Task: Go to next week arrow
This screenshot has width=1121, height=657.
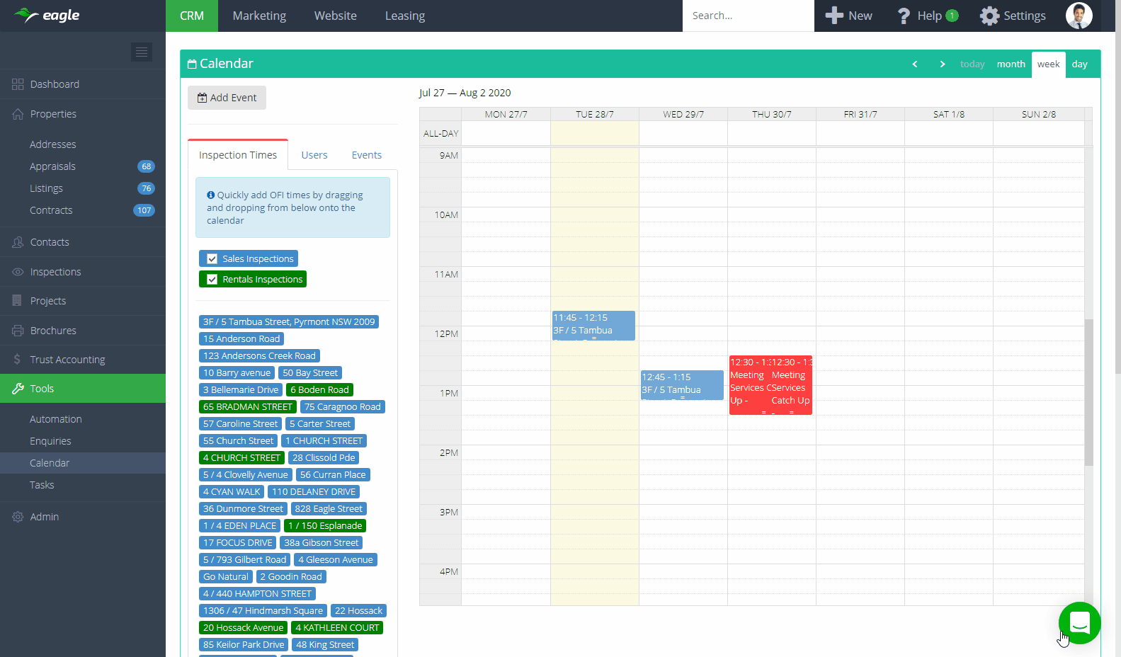Action: pos(942,64)
